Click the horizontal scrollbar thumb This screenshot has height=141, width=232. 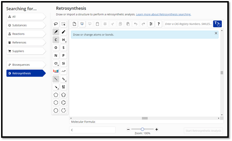pyautogui.click(x=145, y=118)
